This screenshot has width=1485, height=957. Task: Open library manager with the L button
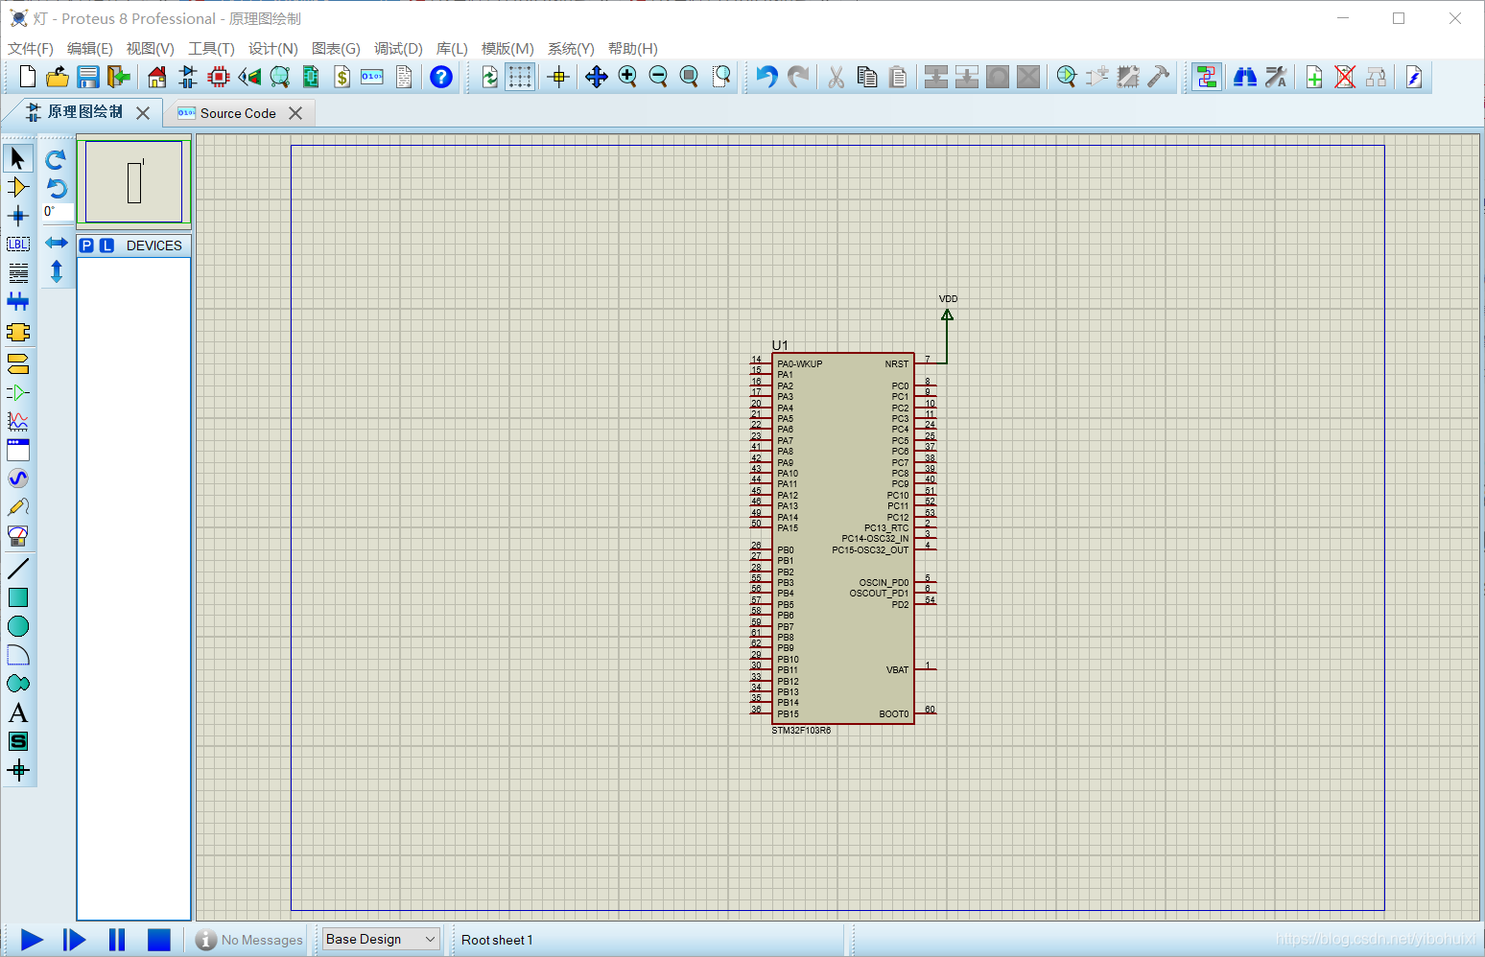pyautogui.click(x=106, y=245)
